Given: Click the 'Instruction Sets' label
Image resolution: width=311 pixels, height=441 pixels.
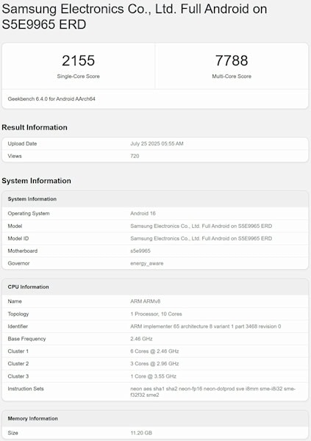Looking at the screenshot, I should 26,389.
